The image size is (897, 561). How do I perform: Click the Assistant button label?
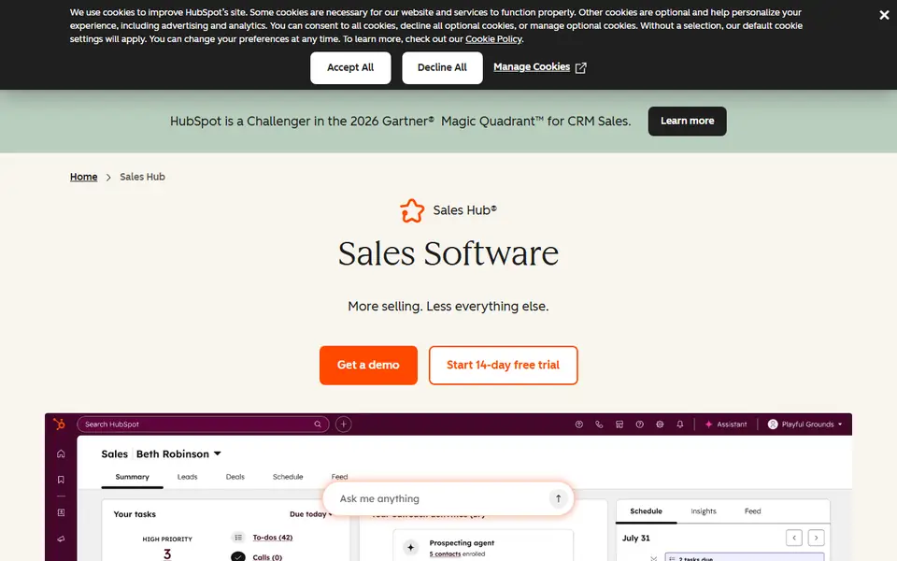point(732,424)
